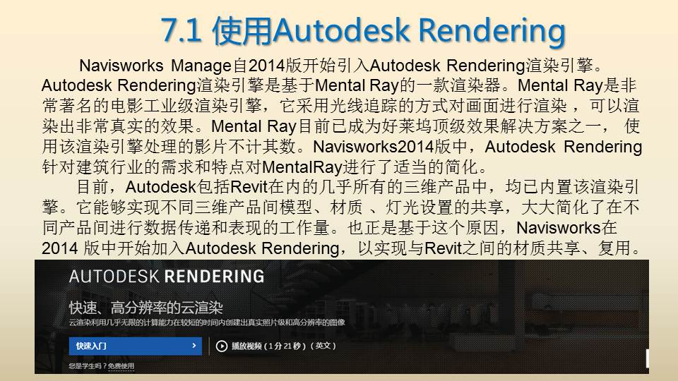
Task: Click the line starting 针对建筑行业的需求
Action: (265, 167)
